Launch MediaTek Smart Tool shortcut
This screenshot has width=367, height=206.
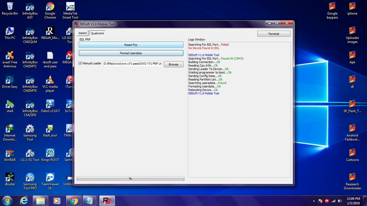[x=70, y=11]
